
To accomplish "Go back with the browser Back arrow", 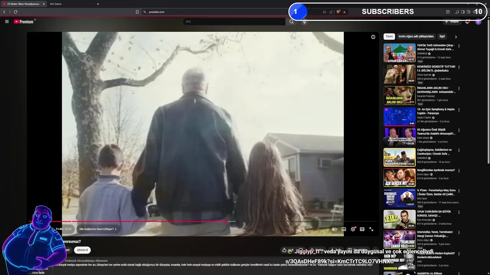I will click(4, 12).
